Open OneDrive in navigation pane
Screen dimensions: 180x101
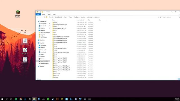(x=42, y=40)
